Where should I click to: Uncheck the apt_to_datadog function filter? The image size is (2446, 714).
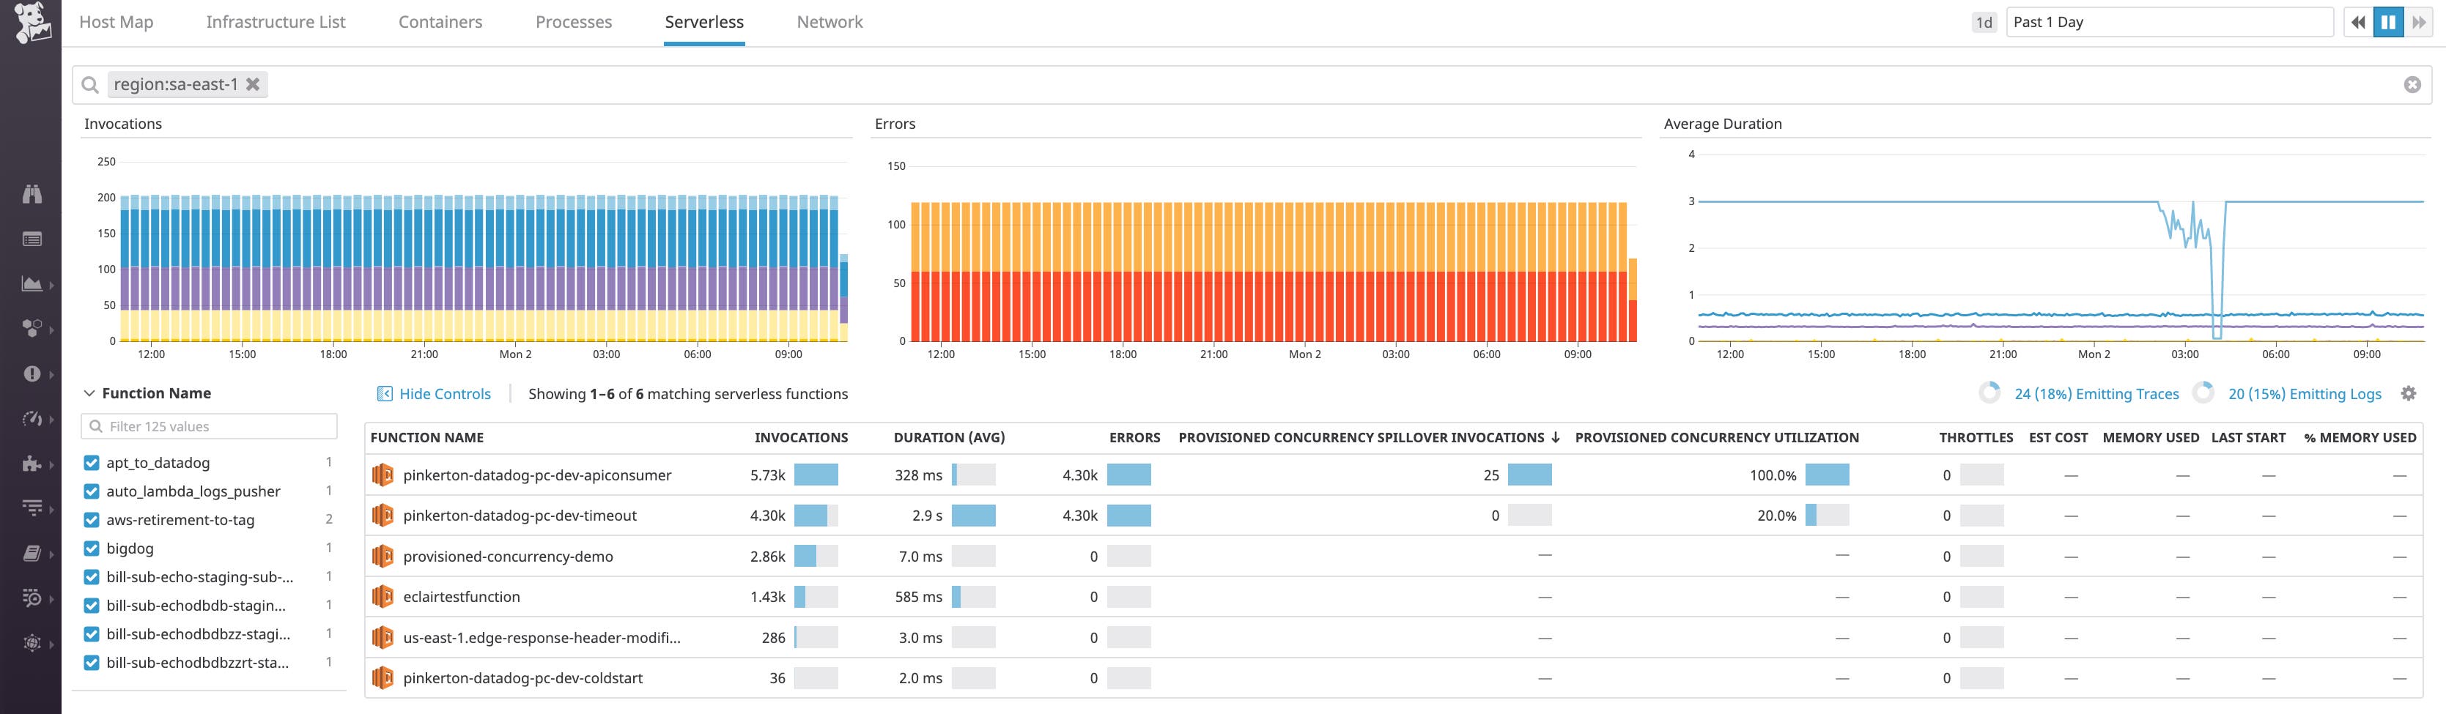click(x=91, y=462)
